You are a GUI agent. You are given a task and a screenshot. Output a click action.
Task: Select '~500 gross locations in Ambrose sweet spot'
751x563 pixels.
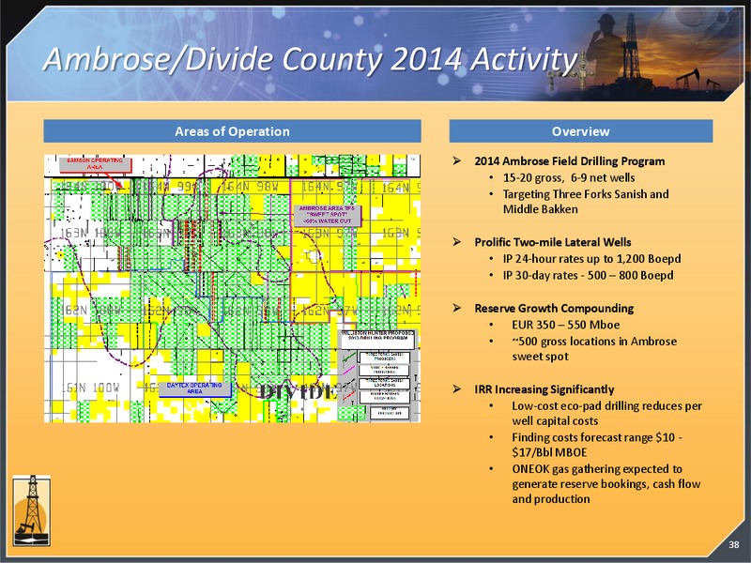pyautogui.click(x=594, y=348)
